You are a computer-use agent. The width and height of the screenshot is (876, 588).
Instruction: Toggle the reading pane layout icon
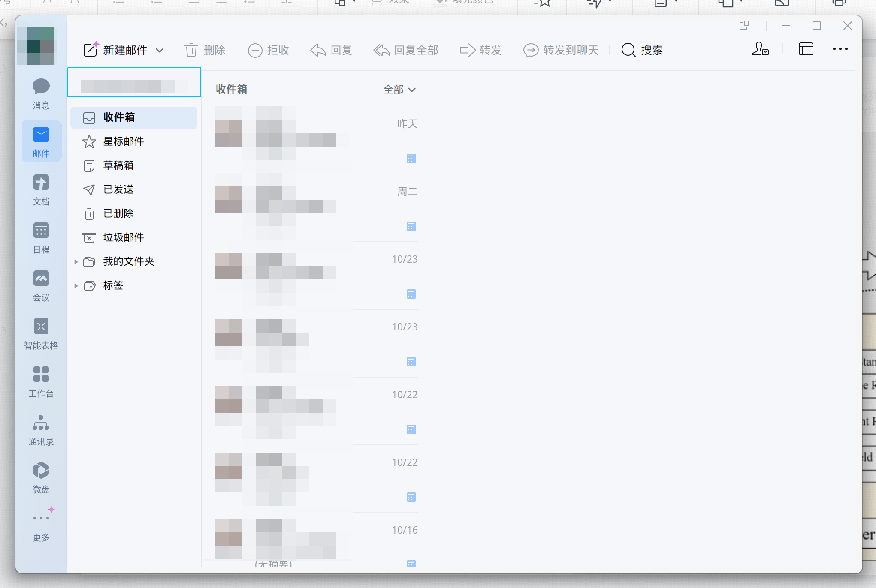point(806,49)
